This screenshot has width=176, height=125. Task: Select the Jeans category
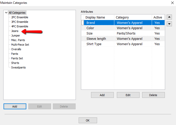coord(15,31)
